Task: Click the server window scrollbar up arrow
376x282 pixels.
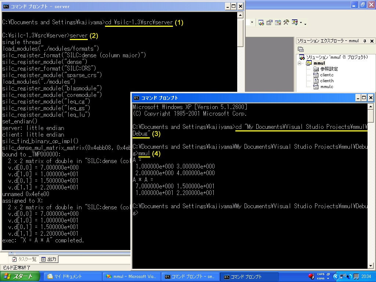Action: 240,15
